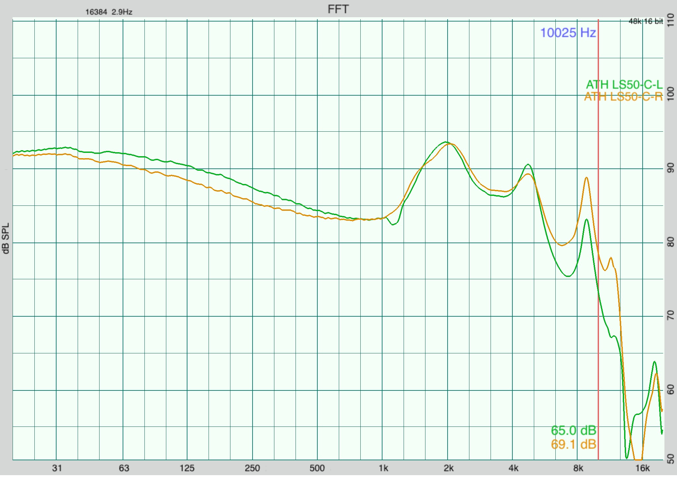Click the 1k frequency axis tick label
This screenshot has width=677, height=495.
(383, 468)
